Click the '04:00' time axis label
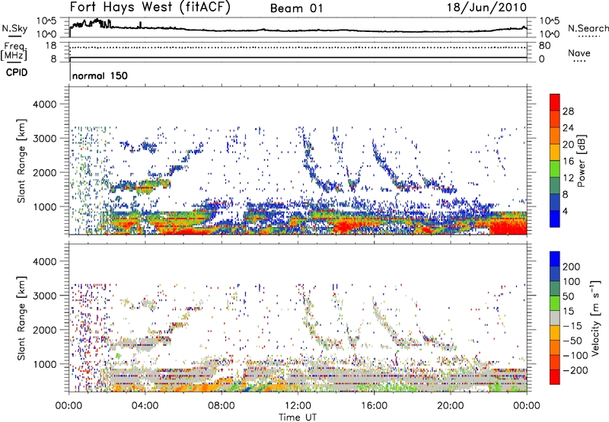The height and width of the screenshot is (422, 609). tap(145, 406)
